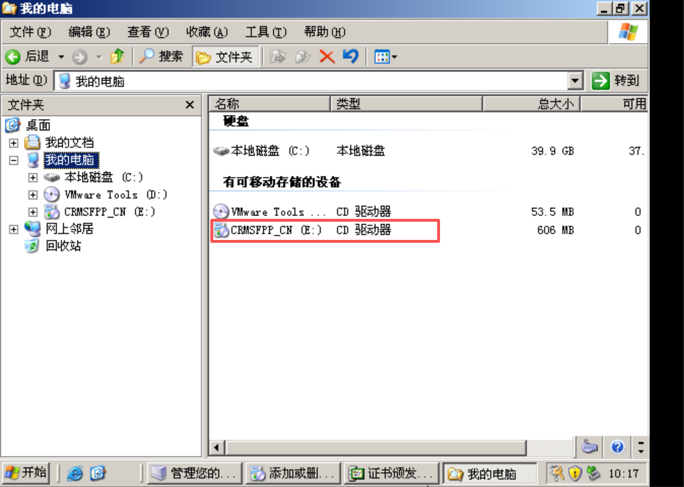This screenshot has width=684, height=487.
Task: Click the up-folder icon on the toolbar
Action: coord(117,56)
